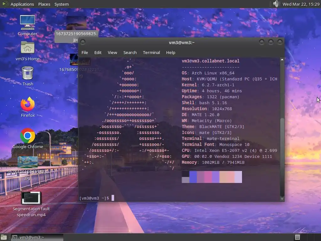Click the Host: KVM/QEMU line
The height and width of the screenshot is (241, 321).
[229, 79]
